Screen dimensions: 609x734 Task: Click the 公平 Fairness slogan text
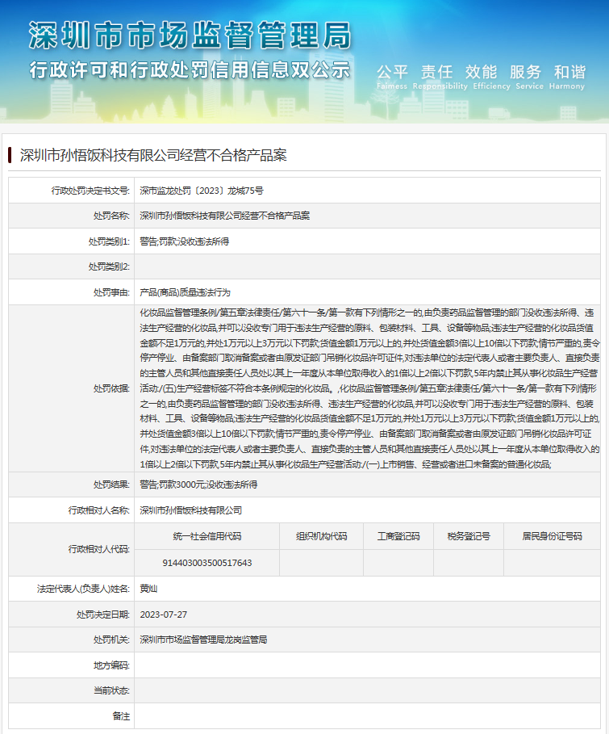392,77
